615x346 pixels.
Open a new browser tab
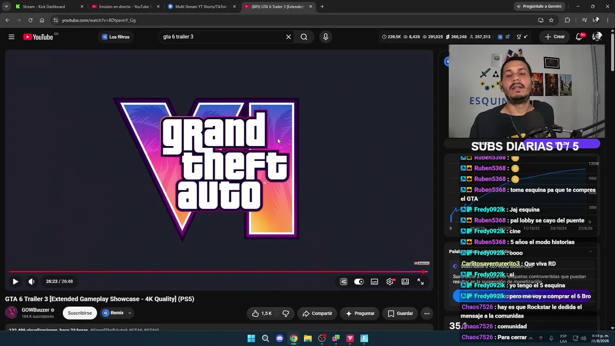click(322, 7)
